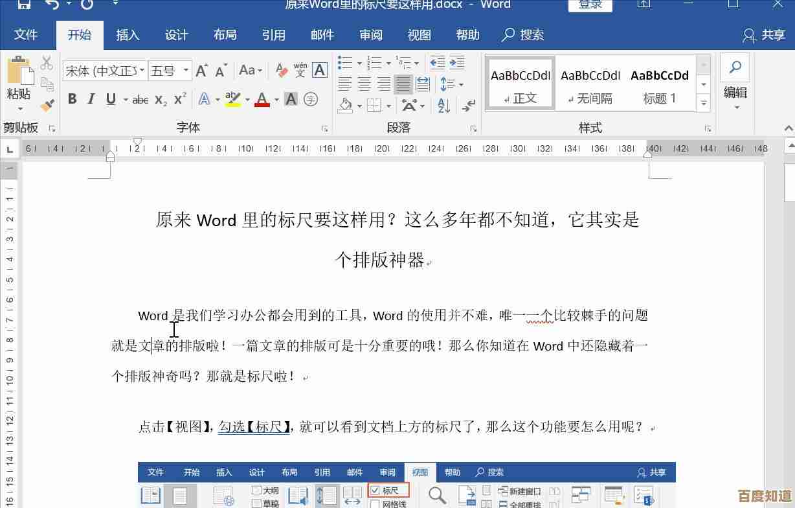Viewport: 795px width, 508px height.
Task: Click the Cut scissors icon
Action: tap(47, 63)
